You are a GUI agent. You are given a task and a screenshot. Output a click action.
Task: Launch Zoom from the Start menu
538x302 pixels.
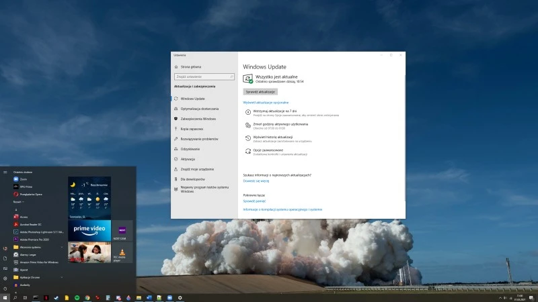point(20,179)
